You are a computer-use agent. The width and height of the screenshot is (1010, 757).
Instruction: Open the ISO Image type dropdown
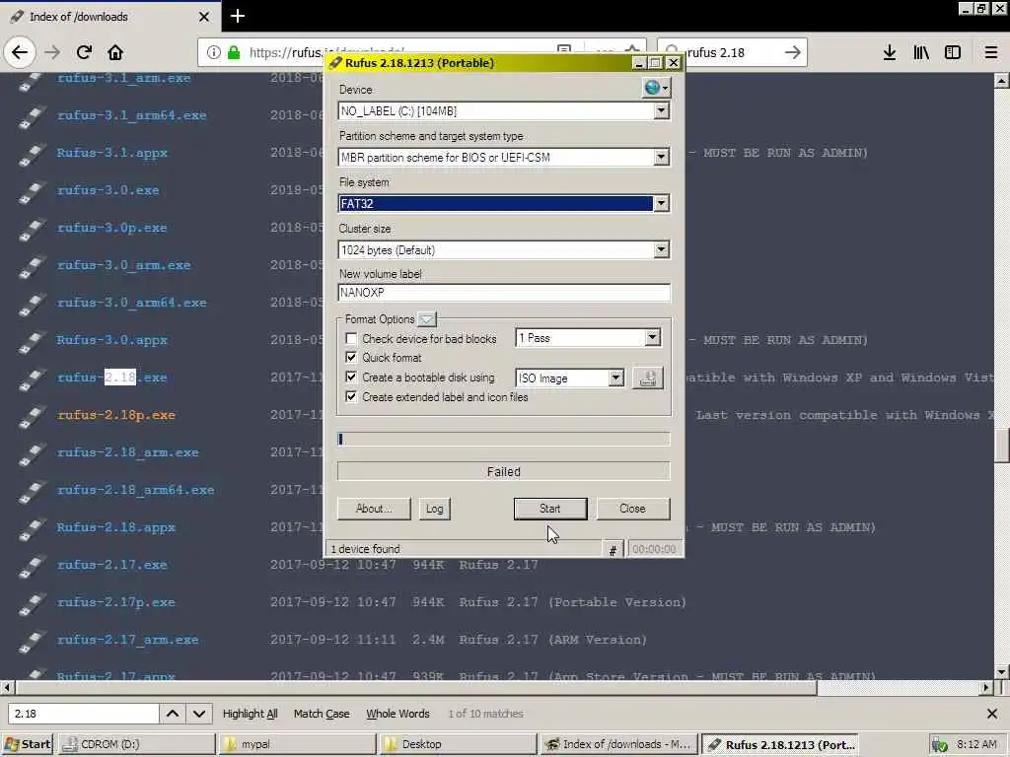coord(616,378)
